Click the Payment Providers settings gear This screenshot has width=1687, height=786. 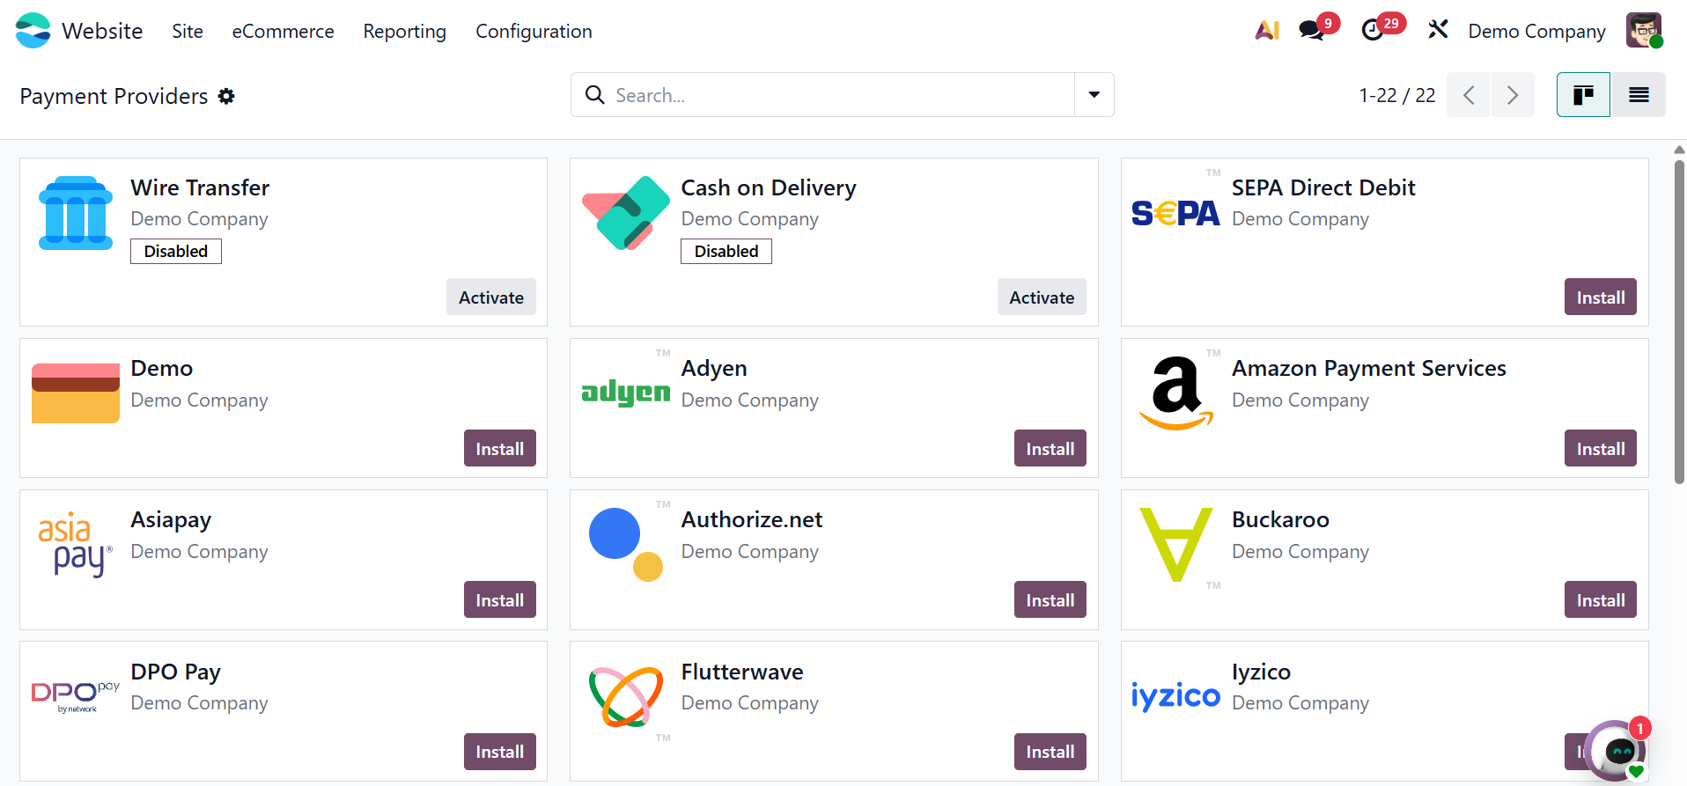pos(226,96)
